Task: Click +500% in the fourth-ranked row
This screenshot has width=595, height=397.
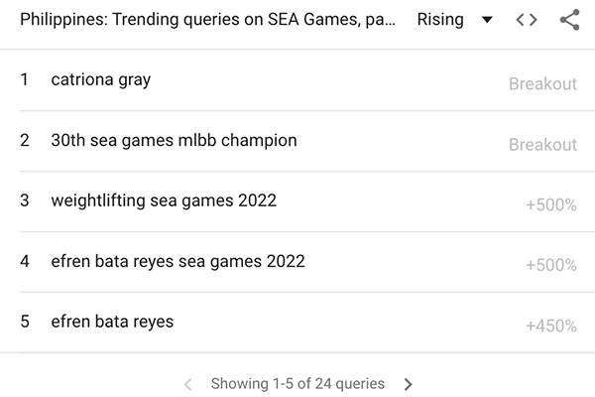Action: point(550,266)
